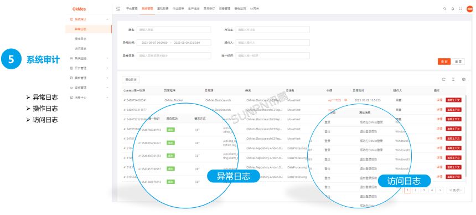476x215 pixels.
Task: Open the orange user avatar menu
Action: pos(469,9)
